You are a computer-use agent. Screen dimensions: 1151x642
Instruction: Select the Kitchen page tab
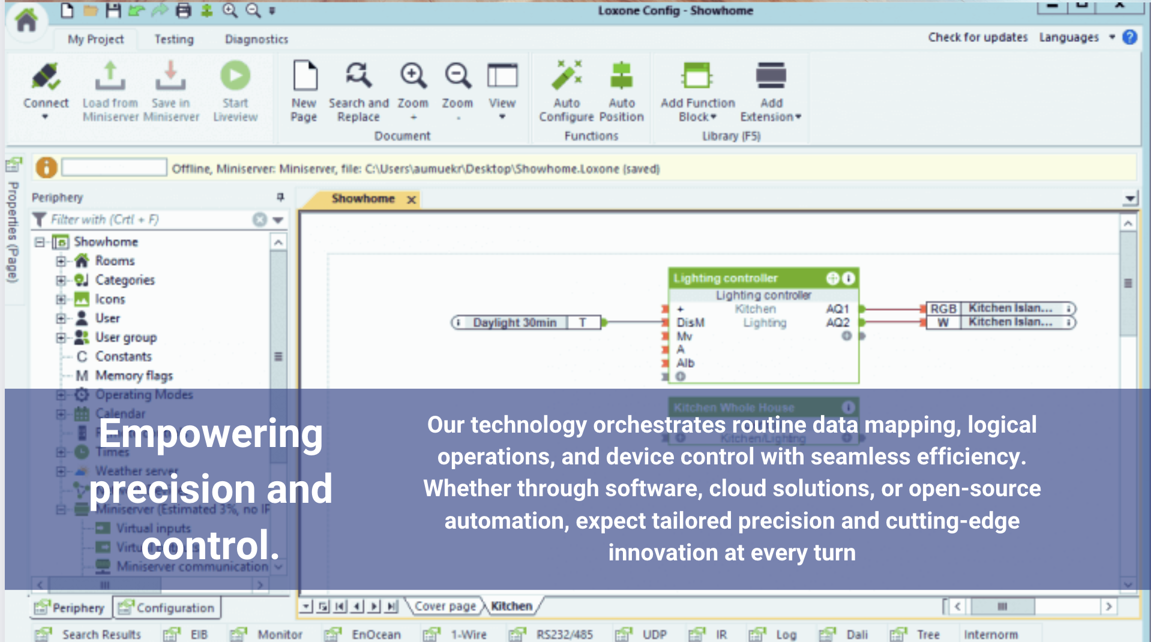tap(511, 606)
